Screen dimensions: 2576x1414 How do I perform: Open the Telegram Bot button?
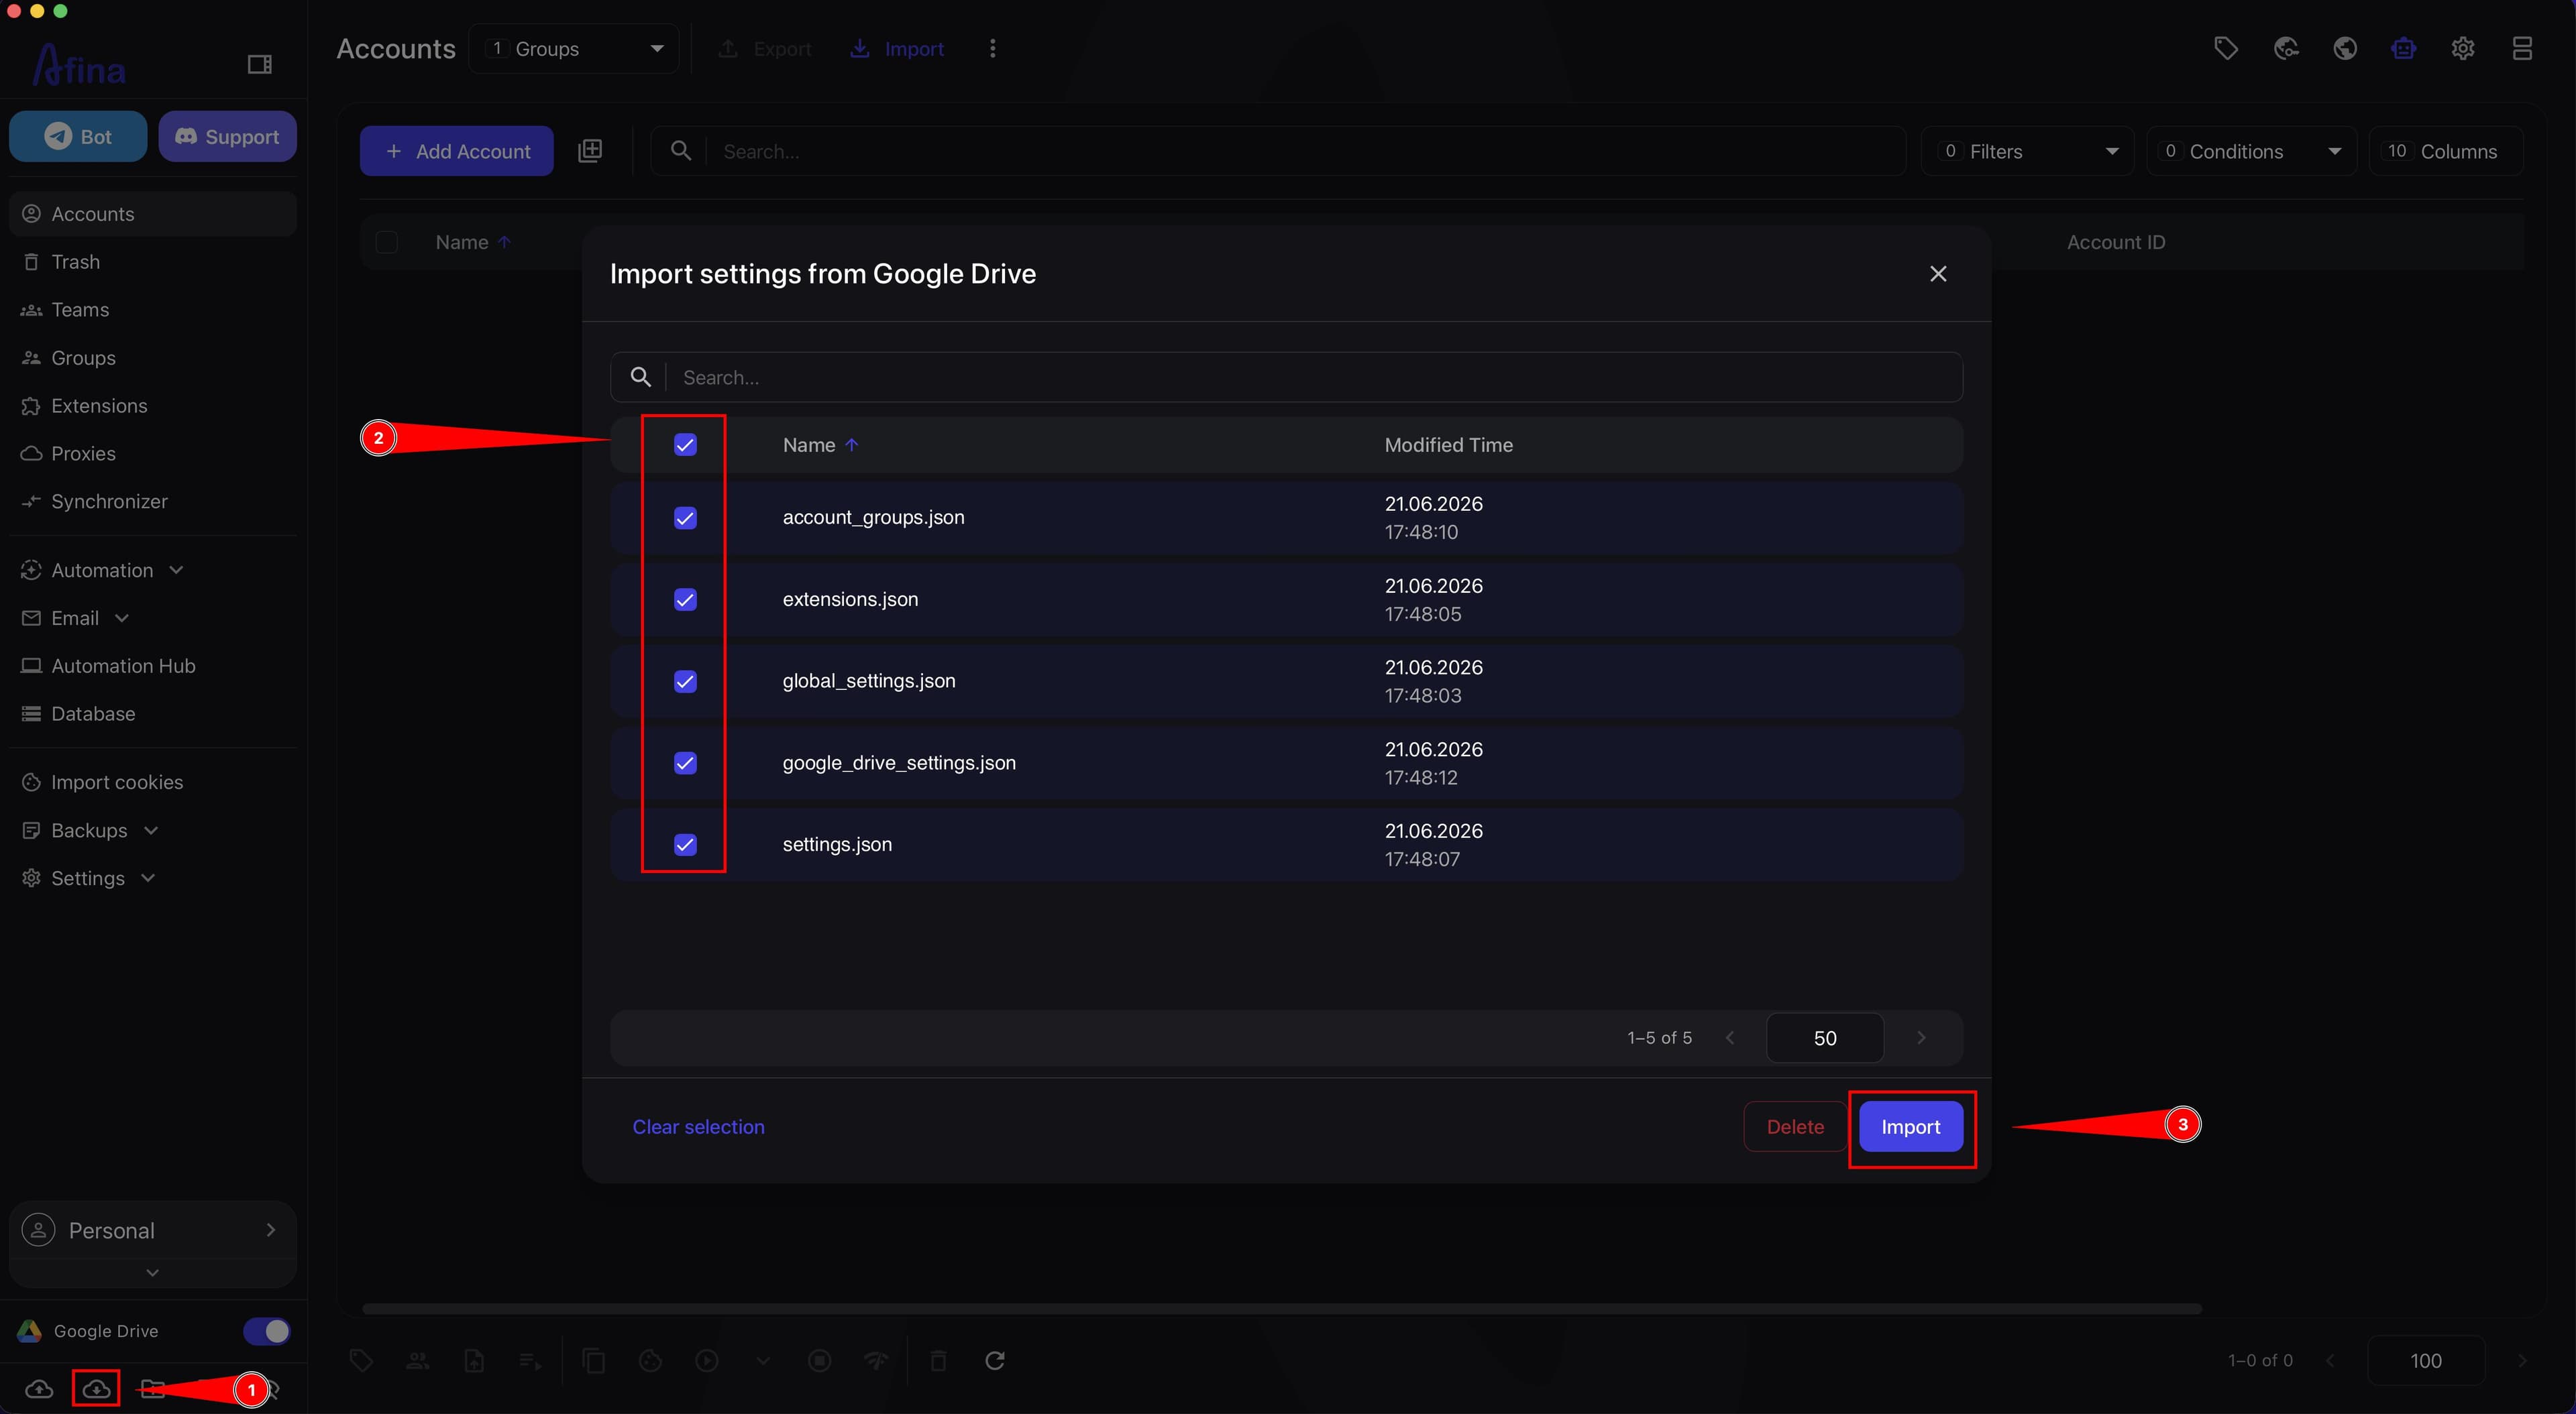click(78, 136)
